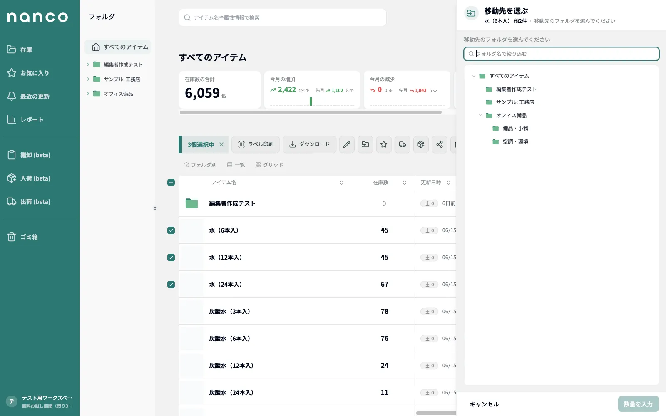The image size is (666, 416).
Task: Select すべてのアイテム in folder sidebar
Action: click(x=118, y=47)
